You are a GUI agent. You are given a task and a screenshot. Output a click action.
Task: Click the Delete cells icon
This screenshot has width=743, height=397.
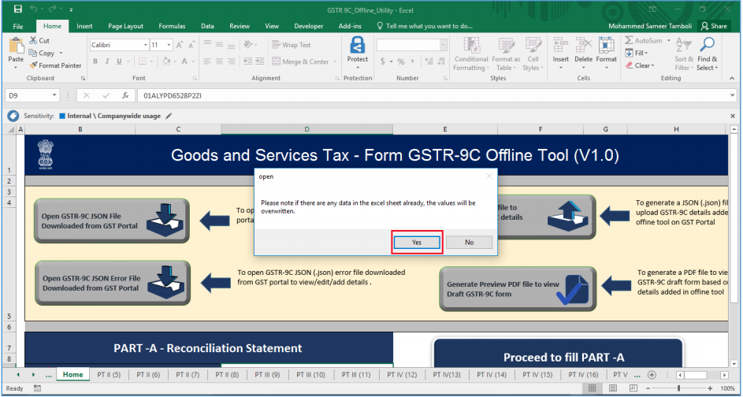point(583,46)
